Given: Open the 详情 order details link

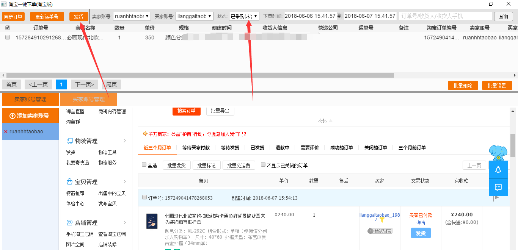Looking at the screenshot, I should [421, 223].
